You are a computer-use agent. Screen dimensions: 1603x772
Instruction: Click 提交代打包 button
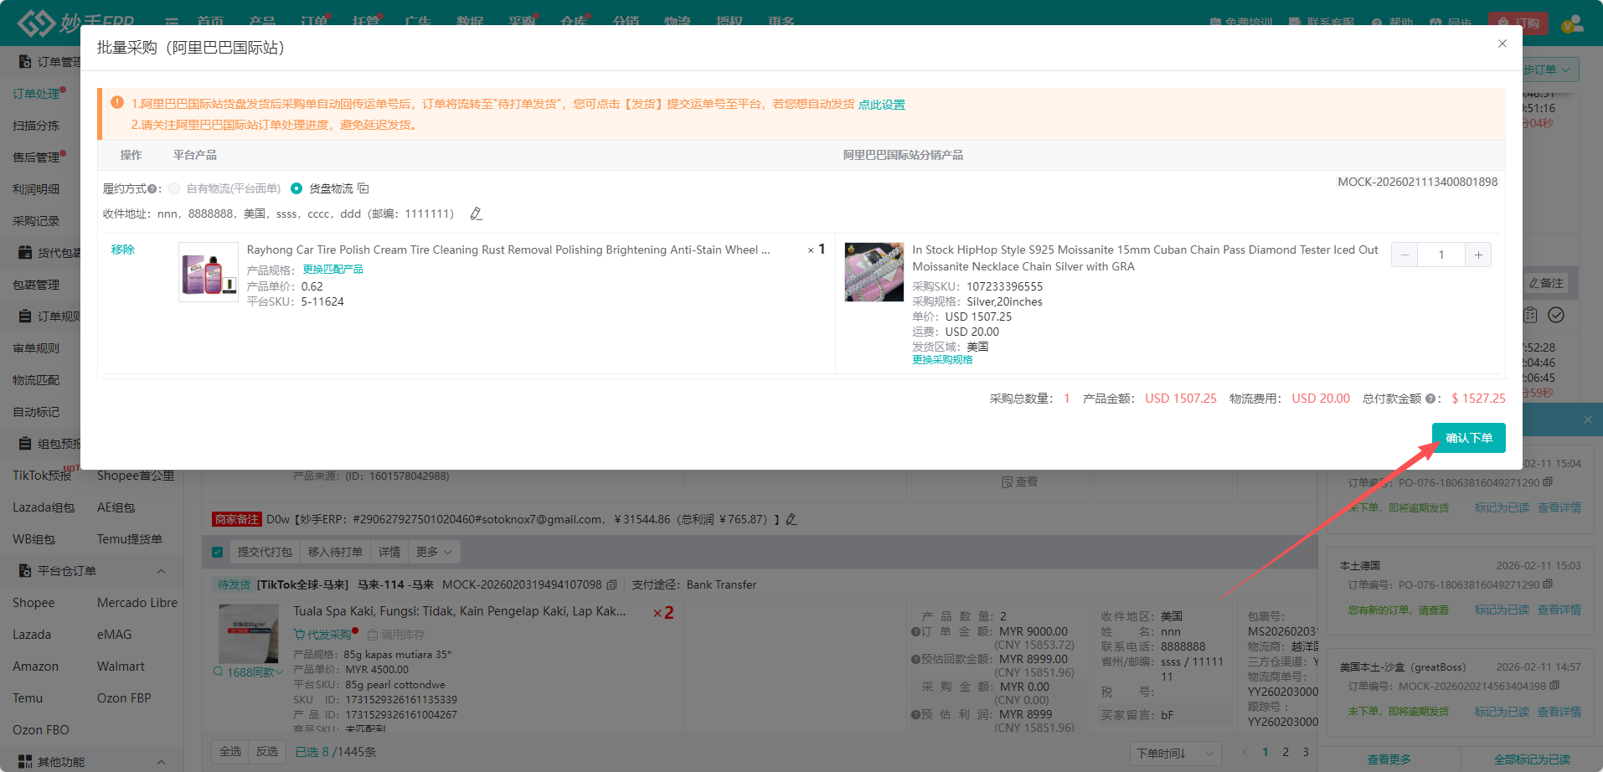[265, 552]
